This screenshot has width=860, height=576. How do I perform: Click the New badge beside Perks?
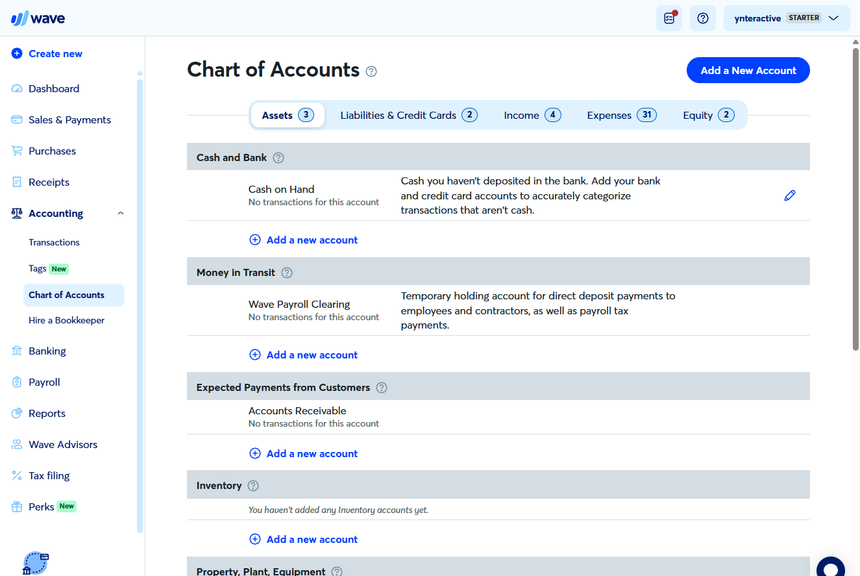(x=66, y=507)
